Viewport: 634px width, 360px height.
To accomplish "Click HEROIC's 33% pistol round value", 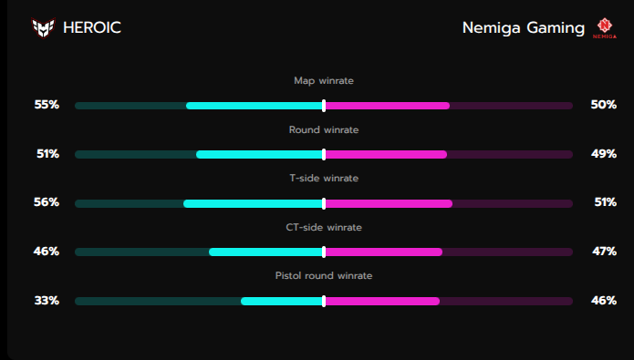I will click(47, 301).
